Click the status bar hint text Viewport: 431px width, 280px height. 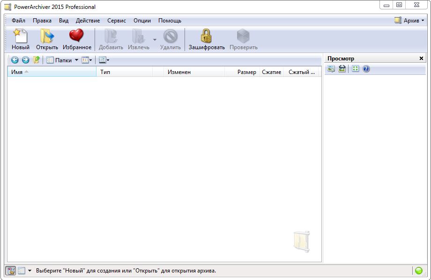pyautogui.click(x=126, y=271)
